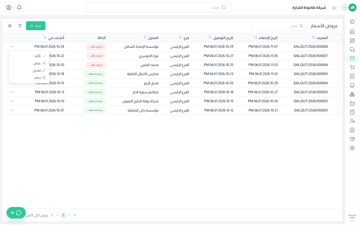The image size is (360, 225).
Task: Go to page 1 in the pagination
Action: [x=63, y=215]
